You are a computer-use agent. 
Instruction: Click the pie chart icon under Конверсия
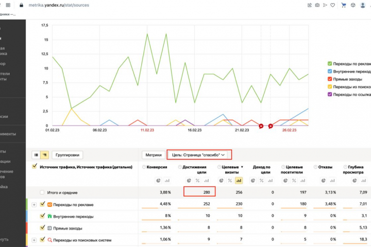pyautogui.click(x=158, y=181)
